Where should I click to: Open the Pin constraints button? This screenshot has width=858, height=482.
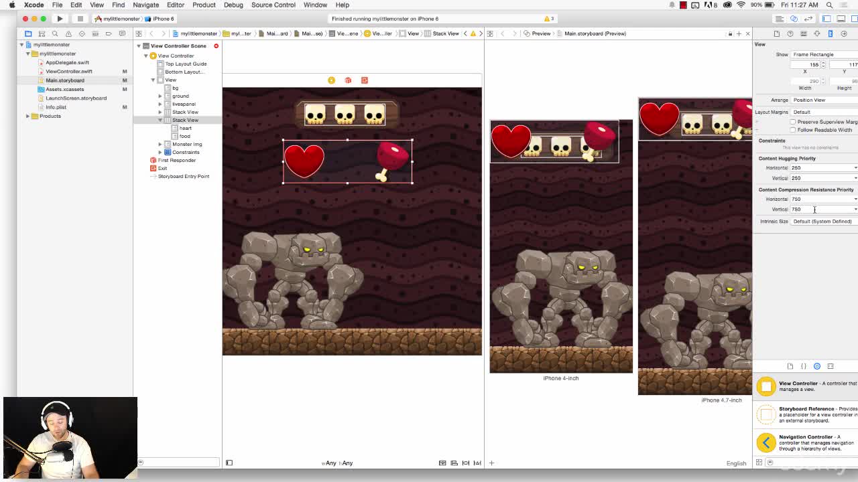(466, 463)
